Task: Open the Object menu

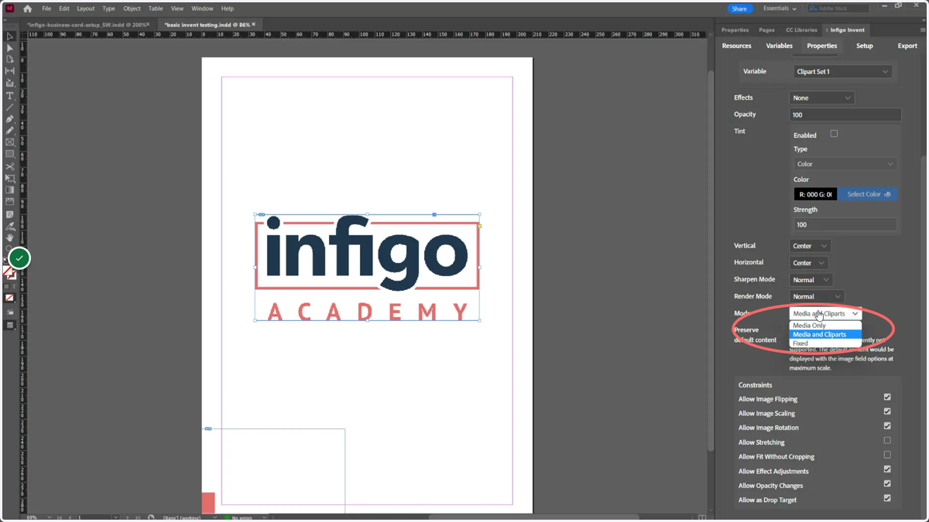Action: (132, 9)
